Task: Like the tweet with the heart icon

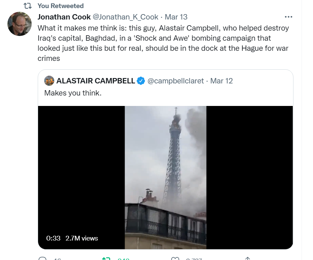Action: pos(175,259)
